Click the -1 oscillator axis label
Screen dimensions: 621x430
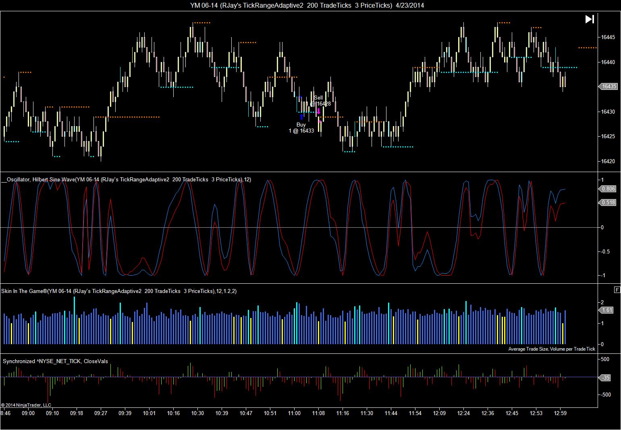[602, 275]
